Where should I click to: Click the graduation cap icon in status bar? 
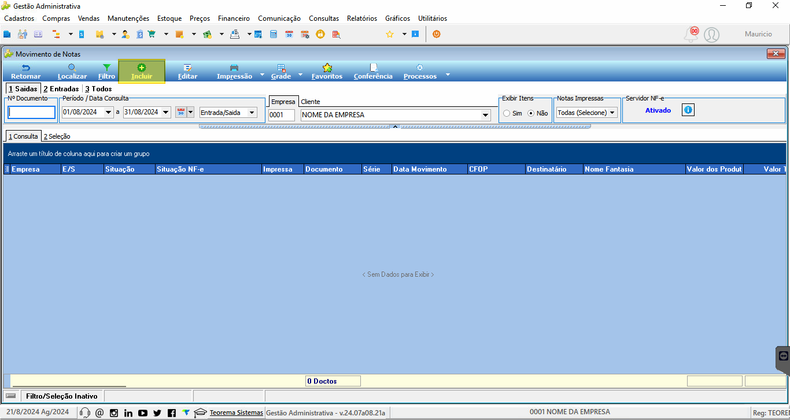[200, 412]
